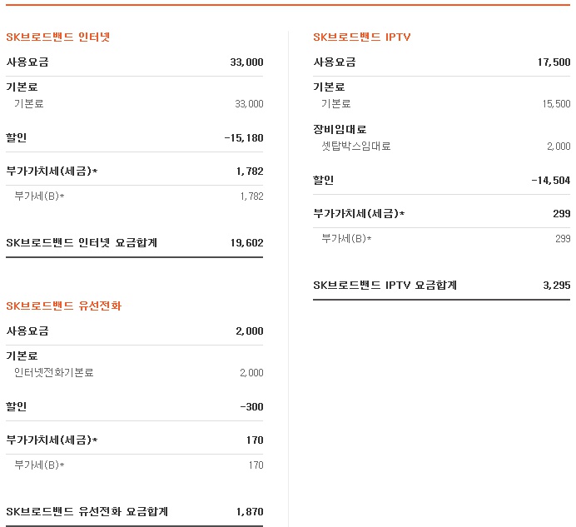Click the 셋탑박스임대료 line item
The image size is (576, 527).
point(355,147)
